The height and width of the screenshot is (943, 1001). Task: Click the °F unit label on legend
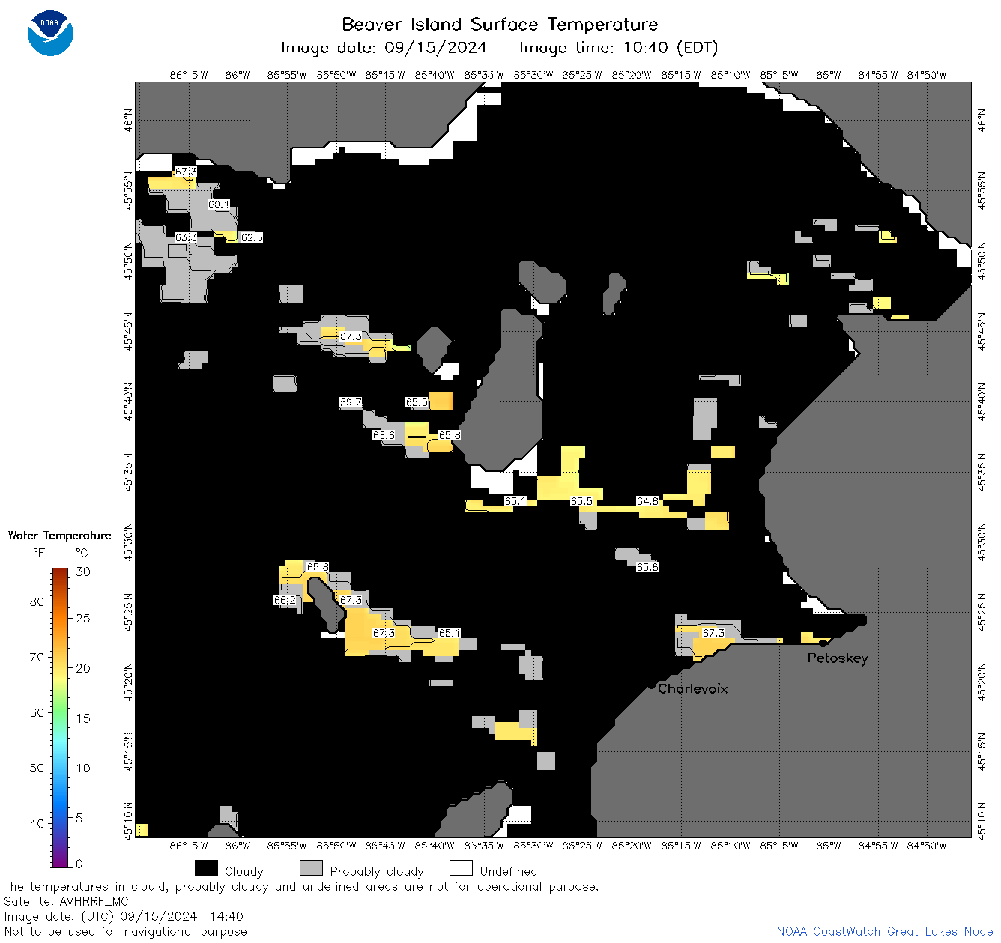[x=39, y=553]
